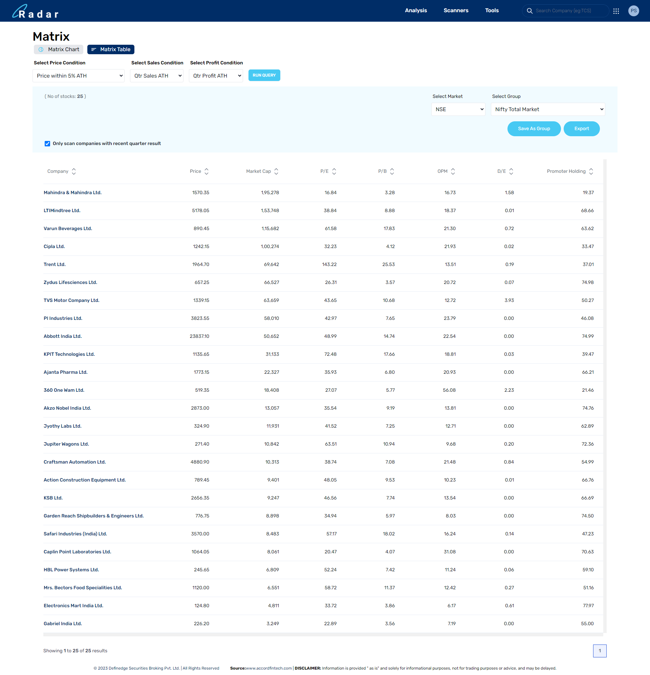Open Akzo Nobel India Ltd. company

point(67,408)
